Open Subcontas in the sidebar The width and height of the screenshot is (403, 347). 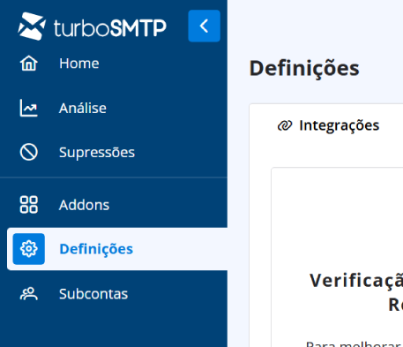coord(93,294)
